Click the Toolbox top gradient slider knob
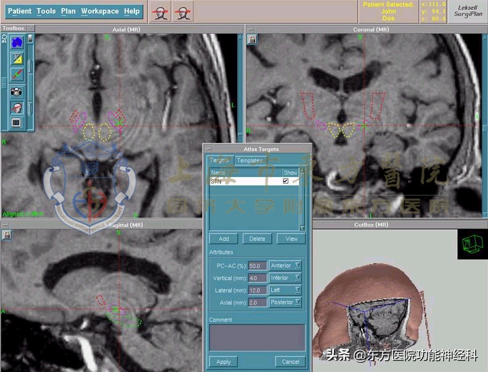This screenshot has width=488, height=372. pyautogui.click(x=30, y=39)
